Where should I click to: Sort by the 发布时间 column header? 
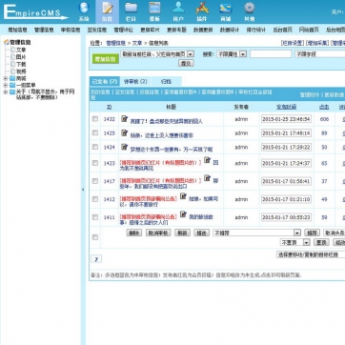[x=286, y=107]
